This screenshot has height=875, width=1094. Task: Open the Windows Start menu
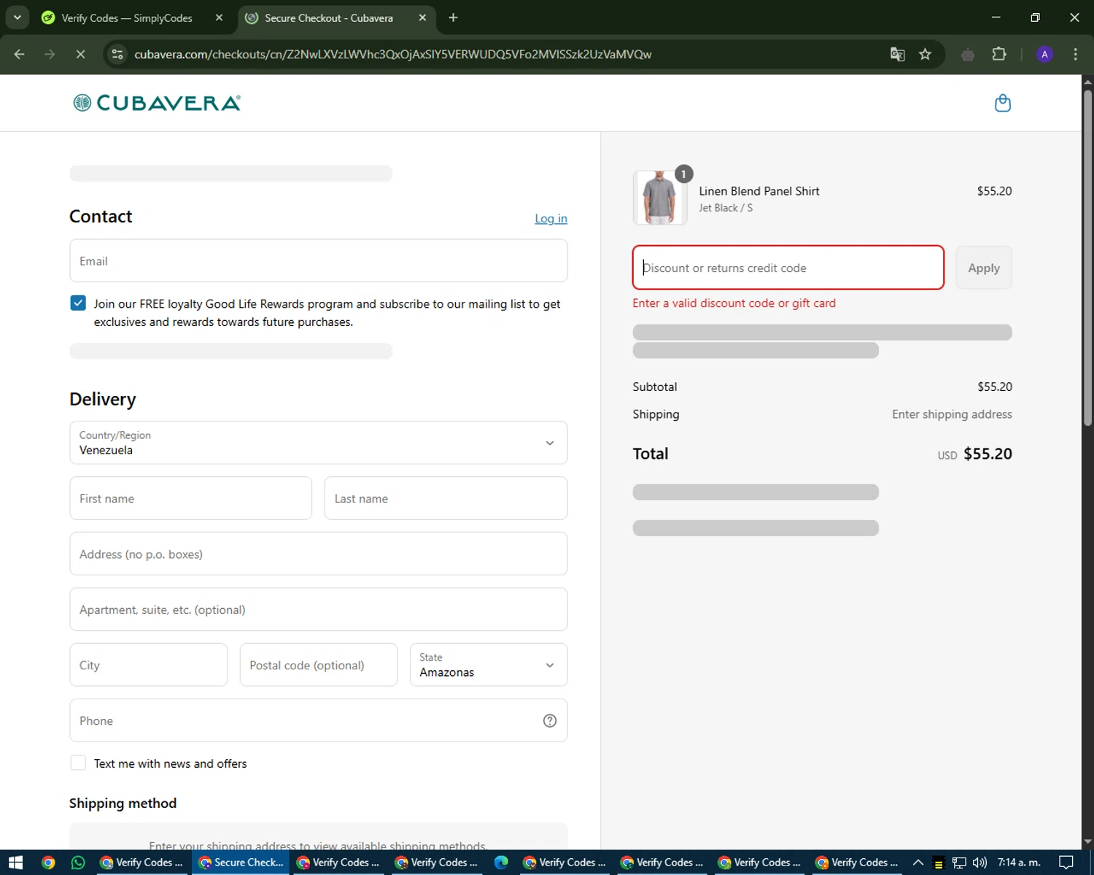pos(15,863)
